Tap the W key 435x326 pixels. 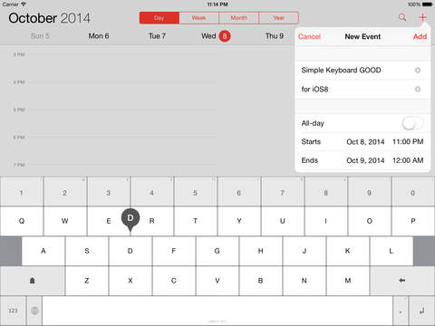point(65,221)
